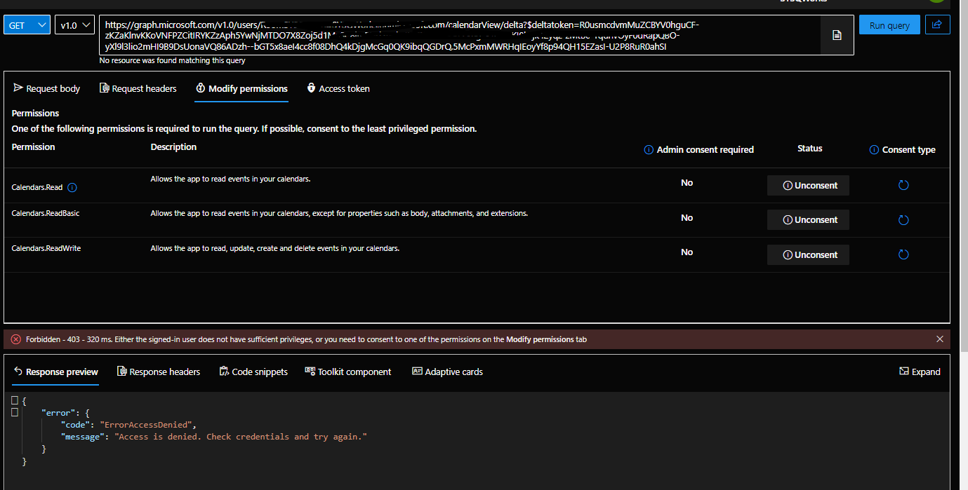The height and width of the screenshot is (490, 968).
Task: Click the "ErrorAccessDenied" code value
Action: coord(146,425)
